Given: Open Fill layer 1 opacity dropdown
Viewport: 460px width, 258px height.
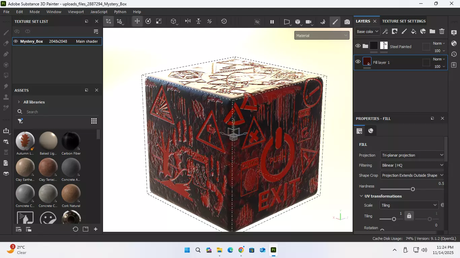Looking at the screenshot, I should coord(440,67).
